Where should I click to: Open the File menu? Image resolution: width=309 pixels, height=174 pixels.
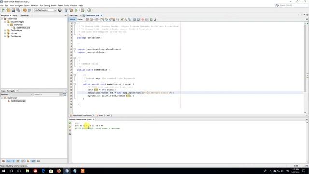[2, 5]
